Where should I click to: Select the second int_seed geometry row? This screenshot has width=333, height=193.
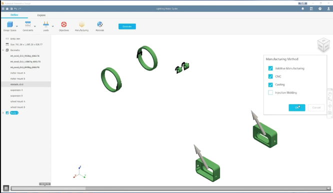click(x=25, y=61)
